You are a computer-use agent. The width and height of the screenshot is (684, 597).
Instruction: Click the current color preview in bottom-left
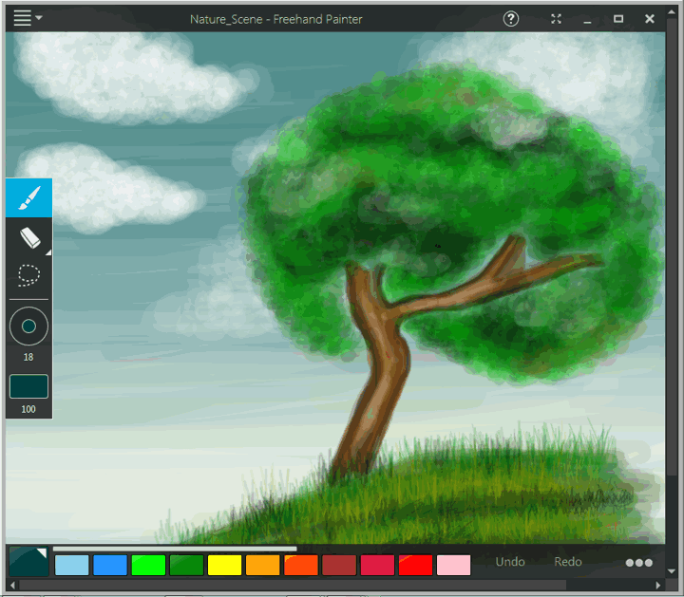coord(28,562)
